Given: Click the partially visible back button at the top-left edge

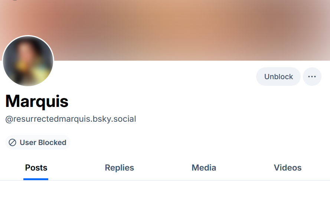Looking at the screenshot, I should (x=15, y=0).
